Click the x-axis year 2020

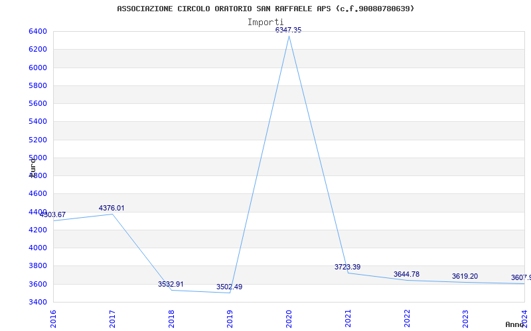pos(289,319)
